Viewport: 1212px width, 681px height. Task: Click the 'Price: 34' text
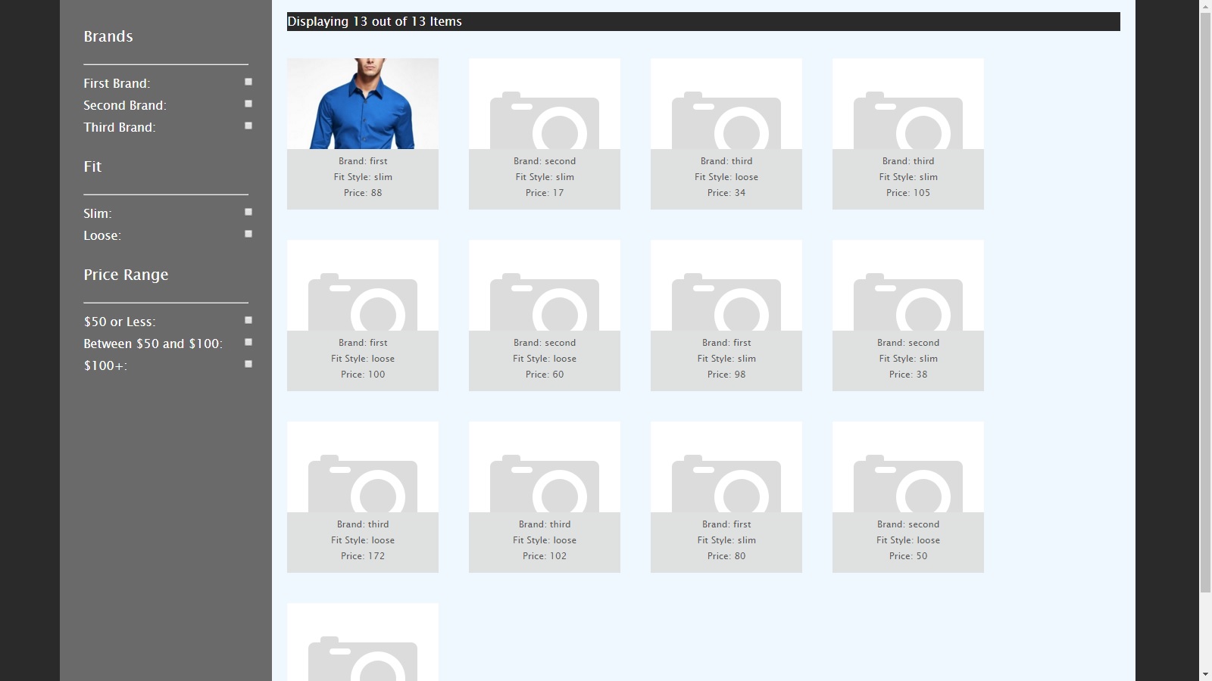[x=726, y=193]
